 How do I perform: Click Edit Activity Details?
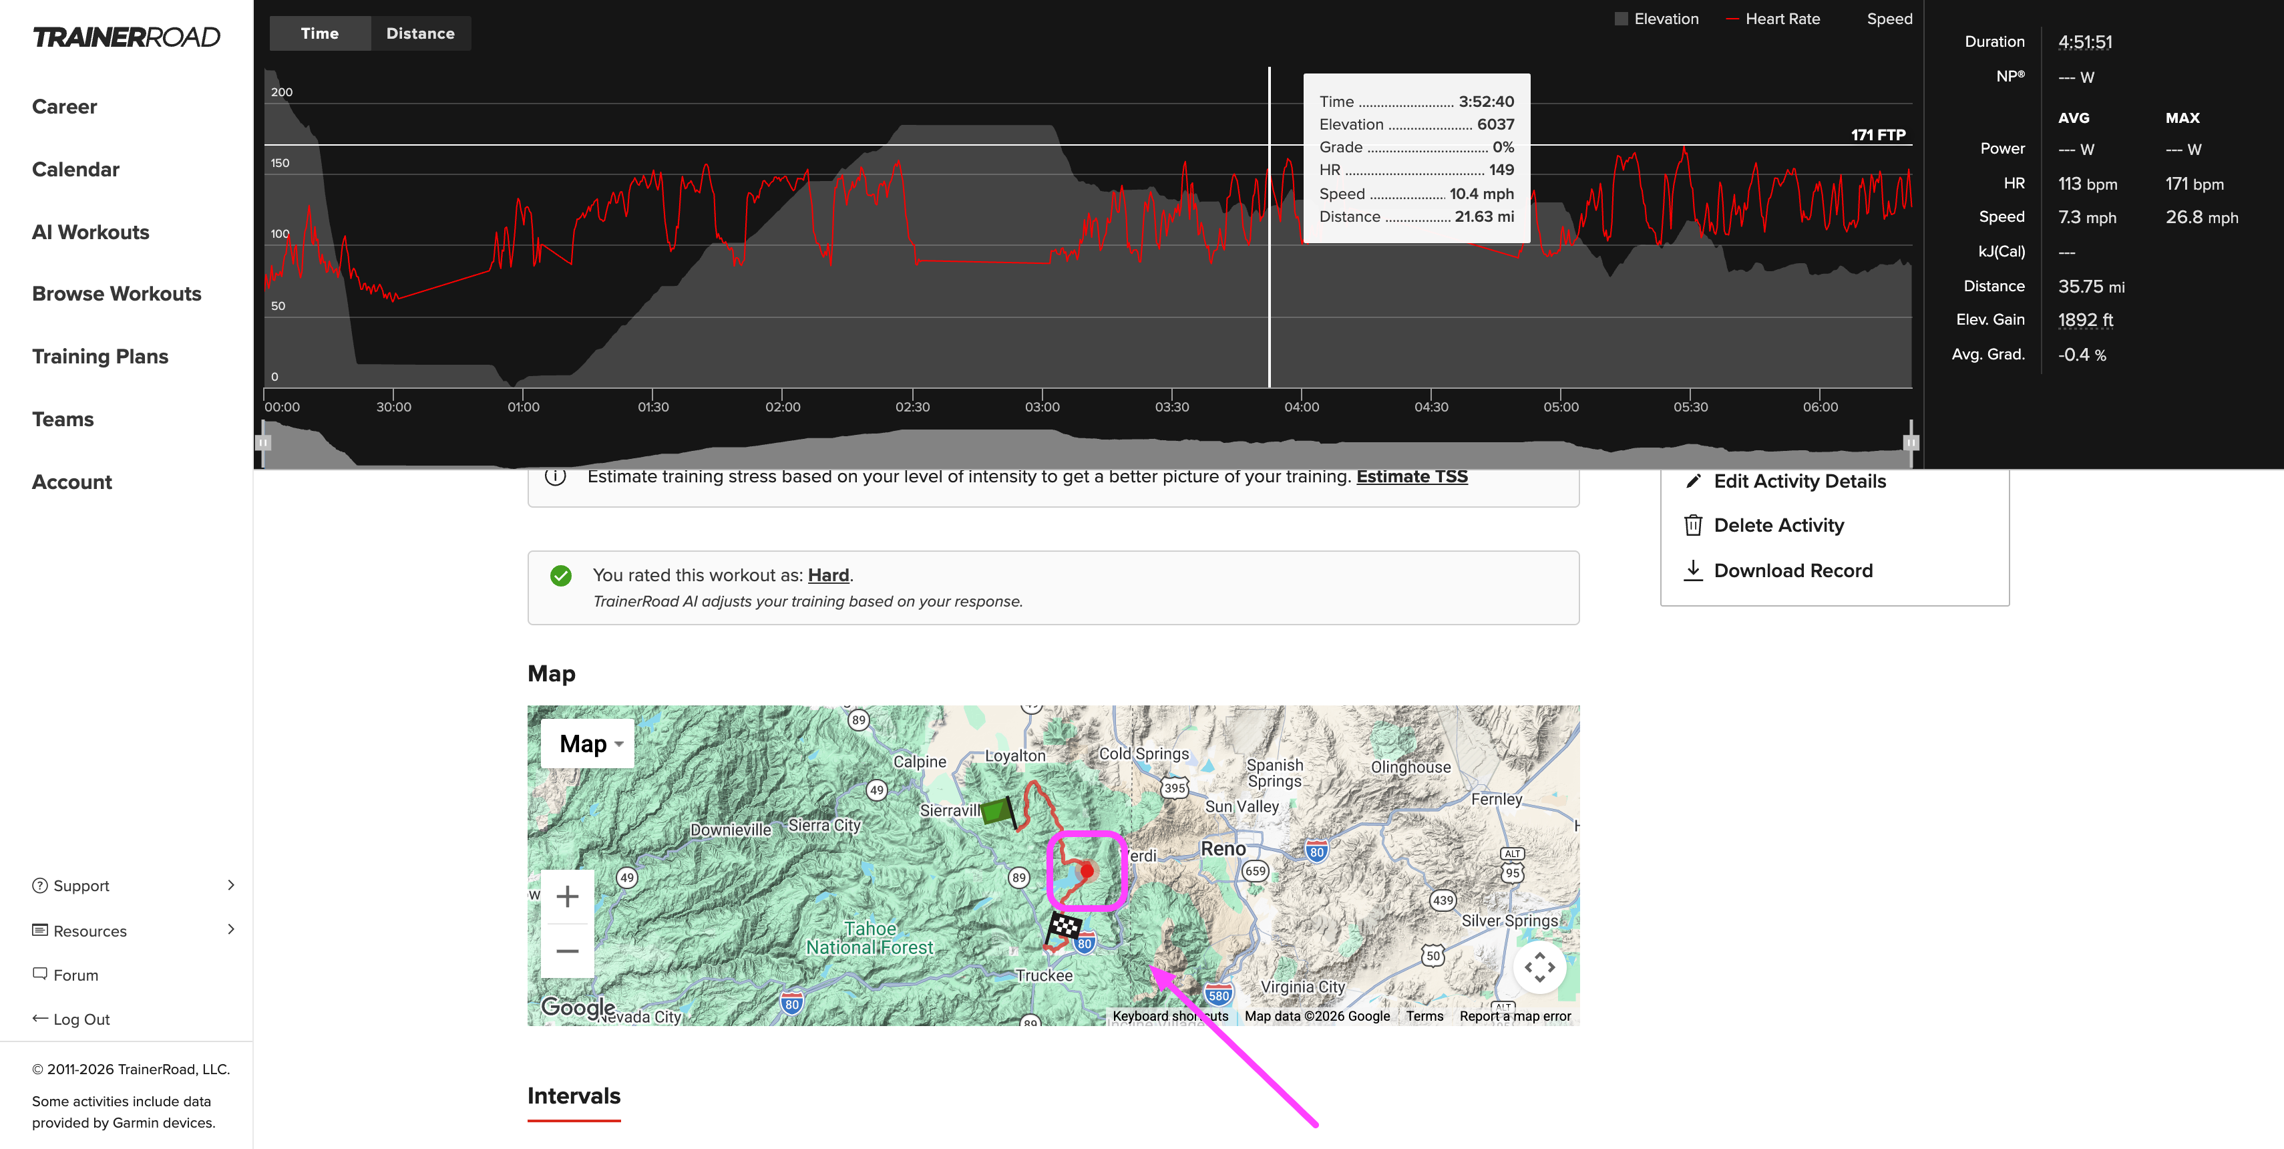click(1799, 482)
